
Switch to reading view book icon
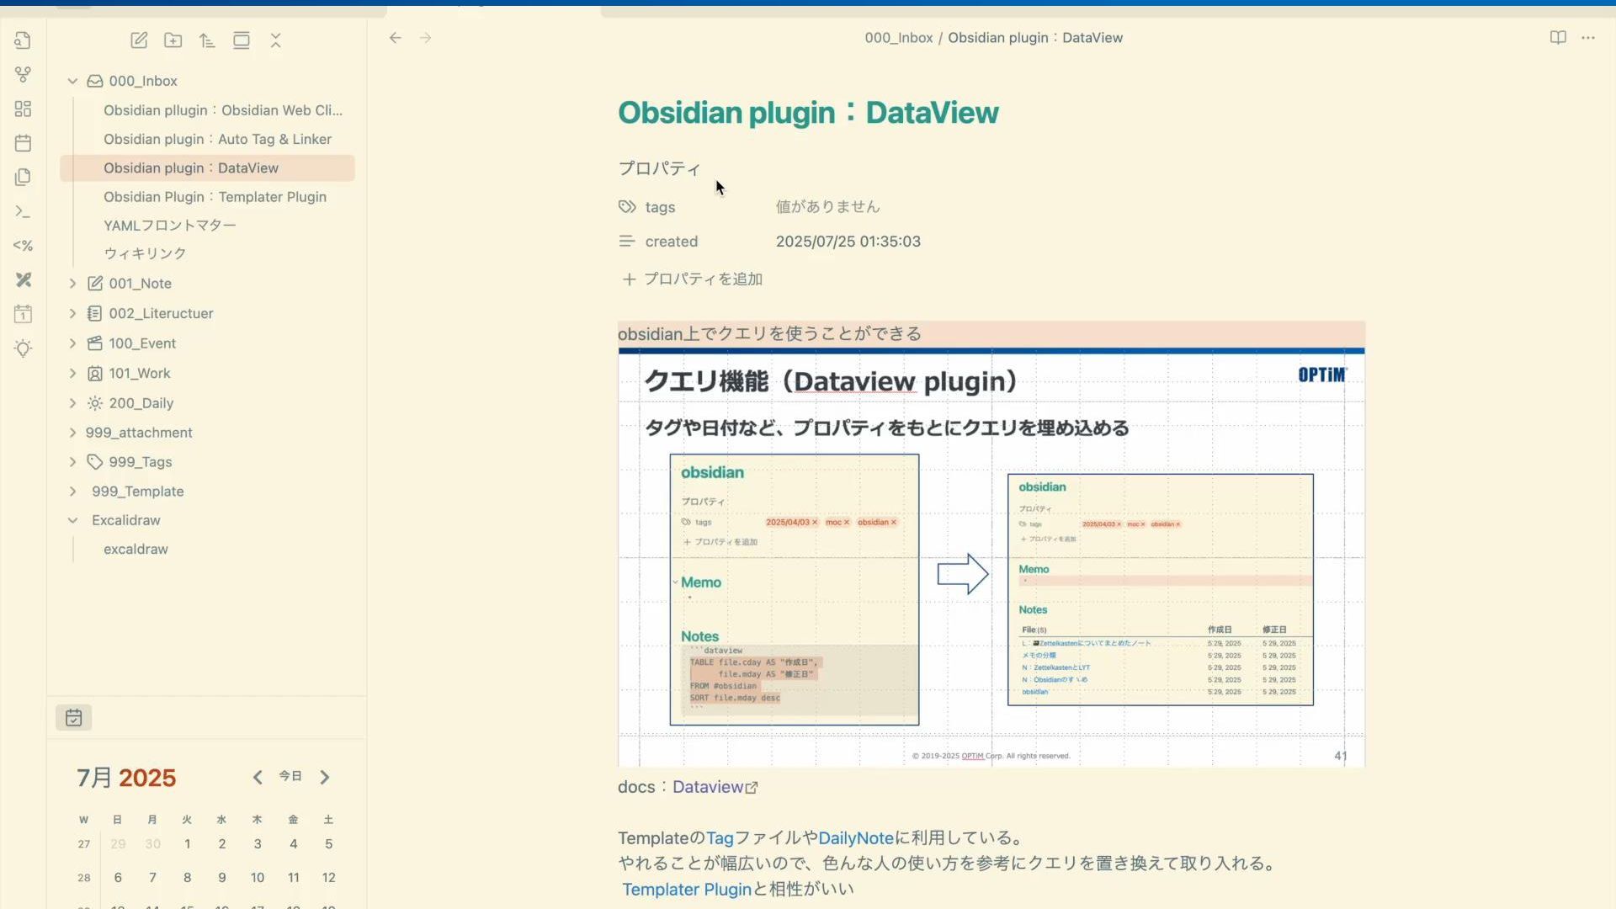pyautogui.click(x=1558, y=38)
